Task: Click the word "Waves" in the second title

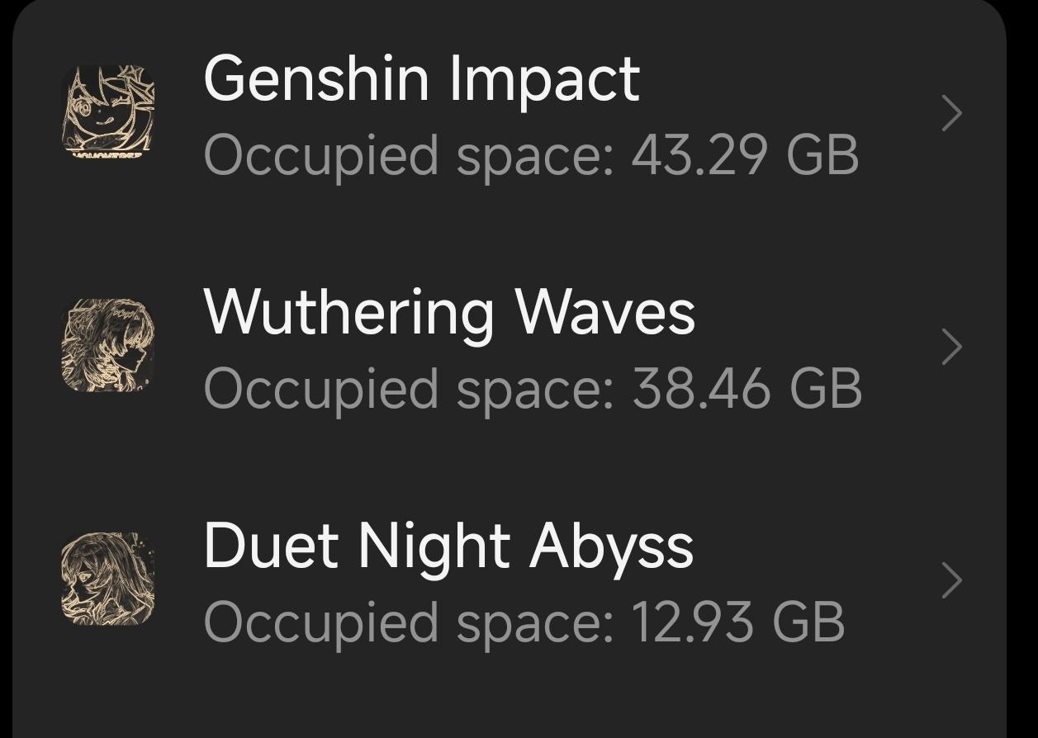Action: 605,313
